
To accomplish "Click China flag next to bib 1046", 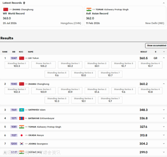I will click(22, 84).
